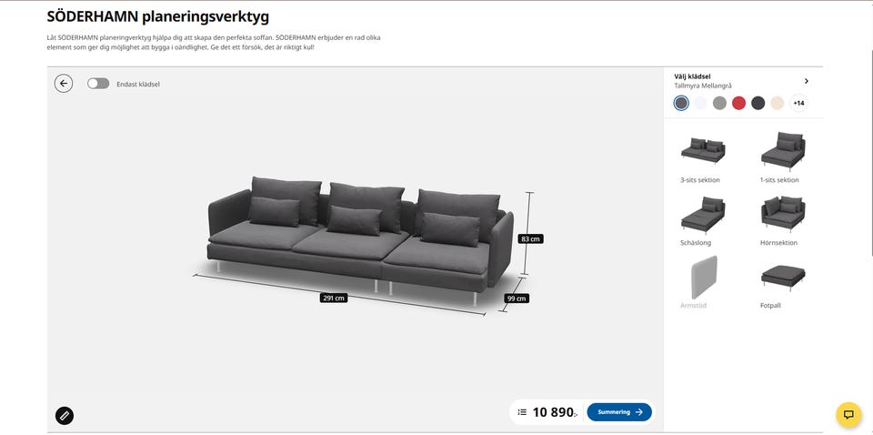Add the Fotpall footstool module

[x=783, y=284]
